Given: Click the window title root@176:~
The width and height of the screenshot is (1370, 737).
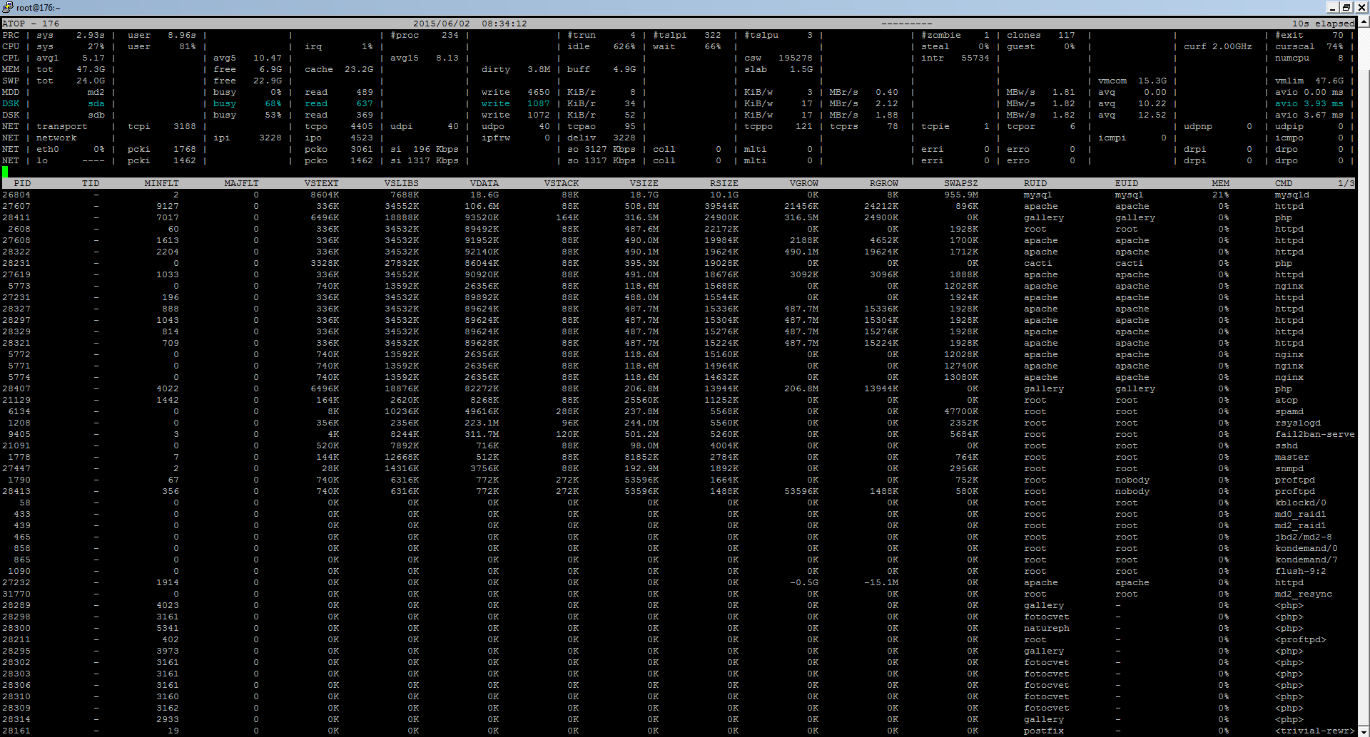Looking at the screenshot, I should point(39,8).
